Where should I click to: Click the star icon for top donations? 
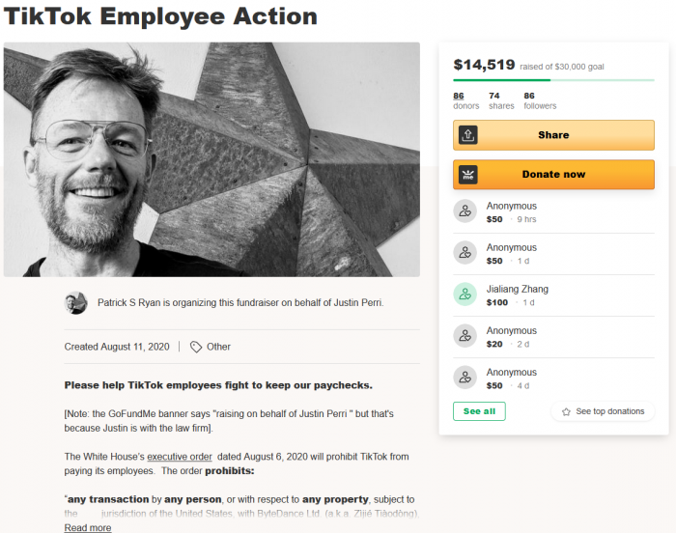click(x=566, y=411)
